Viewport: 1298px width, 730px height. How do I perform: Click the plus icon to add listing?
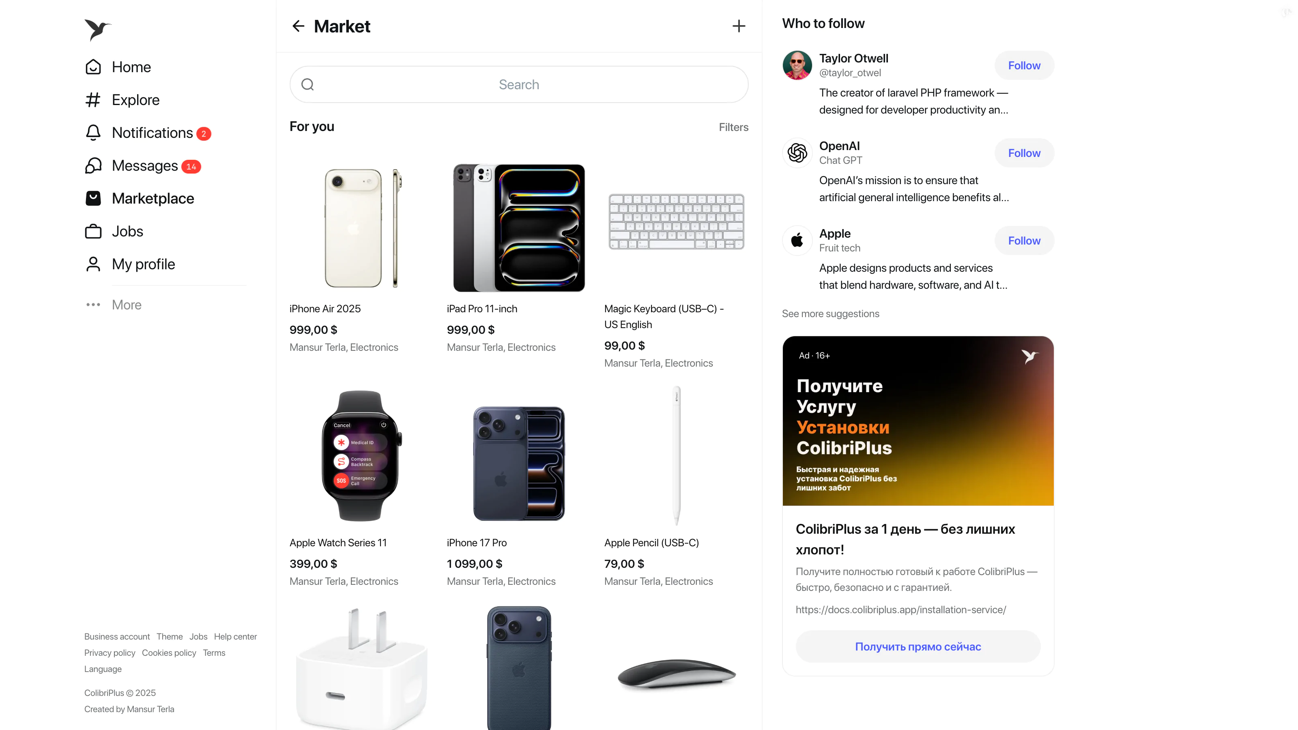tap(739, 26)
